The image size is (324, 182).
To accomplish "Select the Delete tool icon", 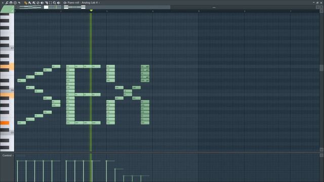I will [38, 3].
